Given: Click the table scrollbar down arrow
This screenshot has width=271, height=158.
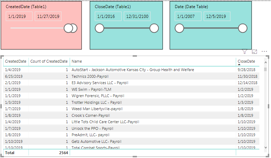Looking at the screenshot, I should coord(266,147).
